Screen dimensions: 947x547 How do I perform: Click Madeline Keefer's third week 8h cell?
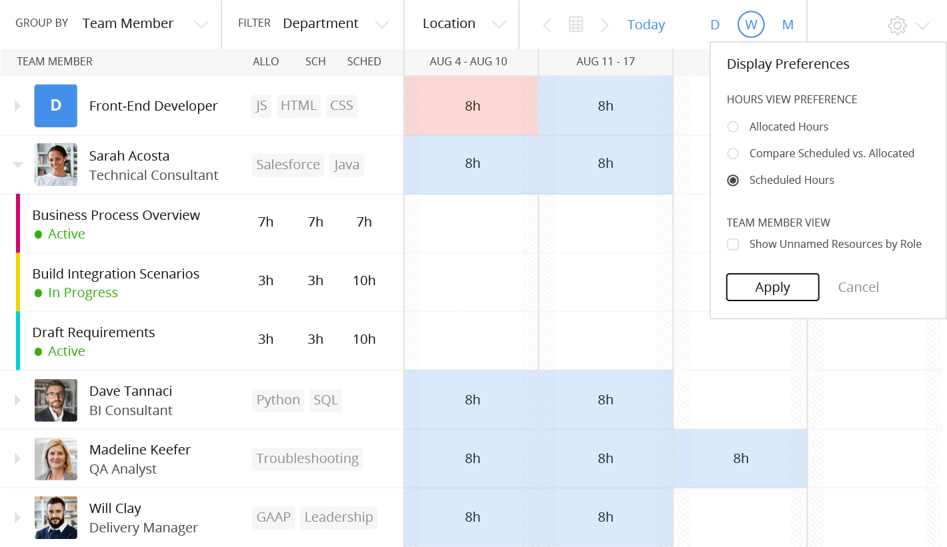(x=740, y=458)
